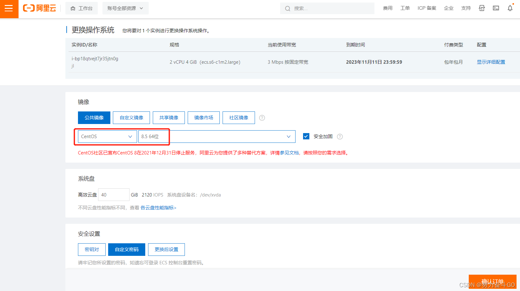This screenshot has height=291, width=520.
Task: Open the notification bell
Action: tap(510, 8)
